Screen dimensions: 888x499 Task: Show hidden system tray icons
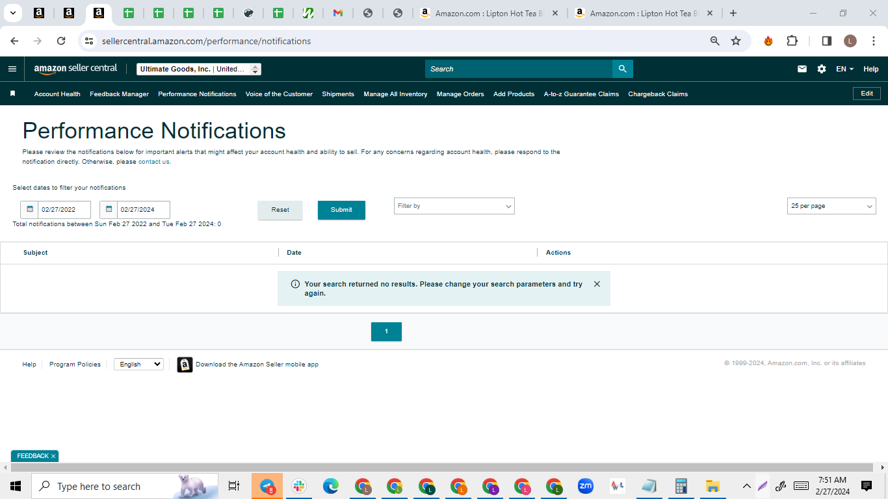(746, 486)
